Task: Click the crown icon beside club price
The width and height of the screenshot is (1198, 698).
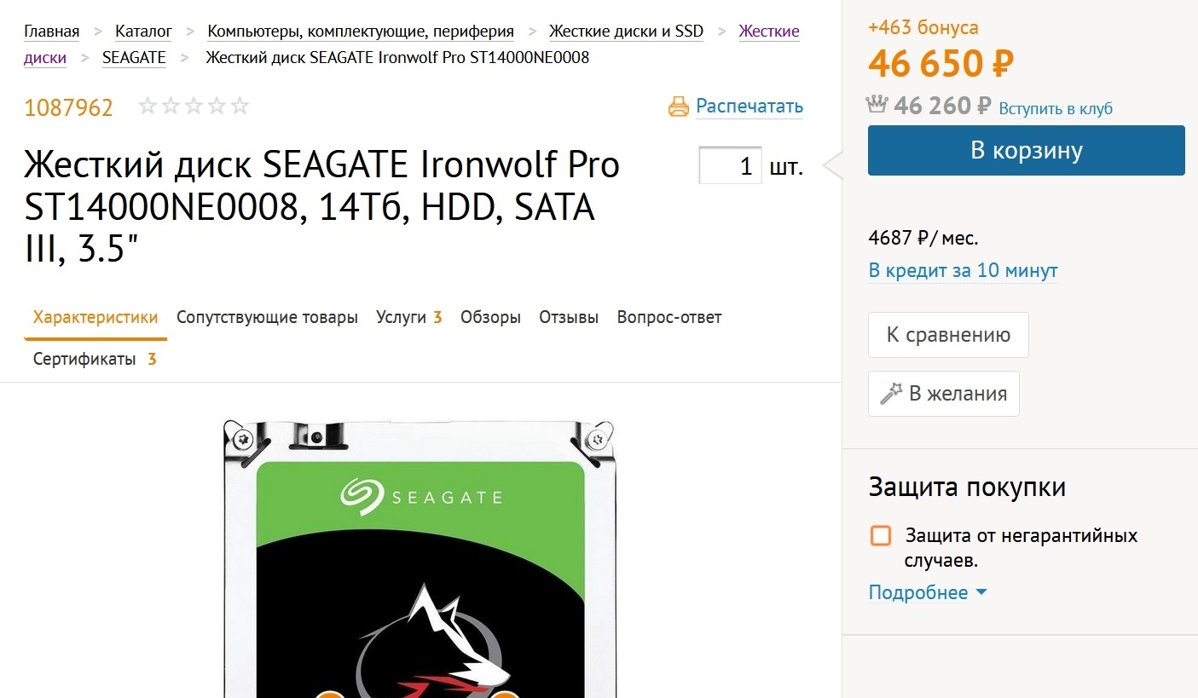Action: [x=877, y=105]
